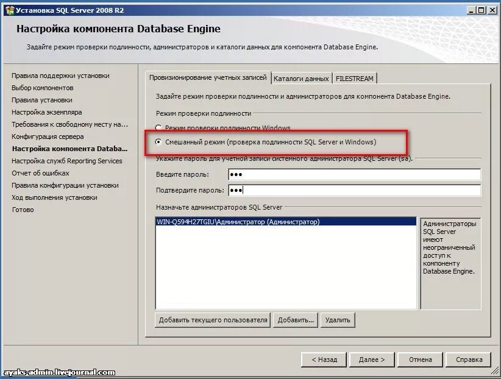Close the SQL Server setup window

click(493, 10)
